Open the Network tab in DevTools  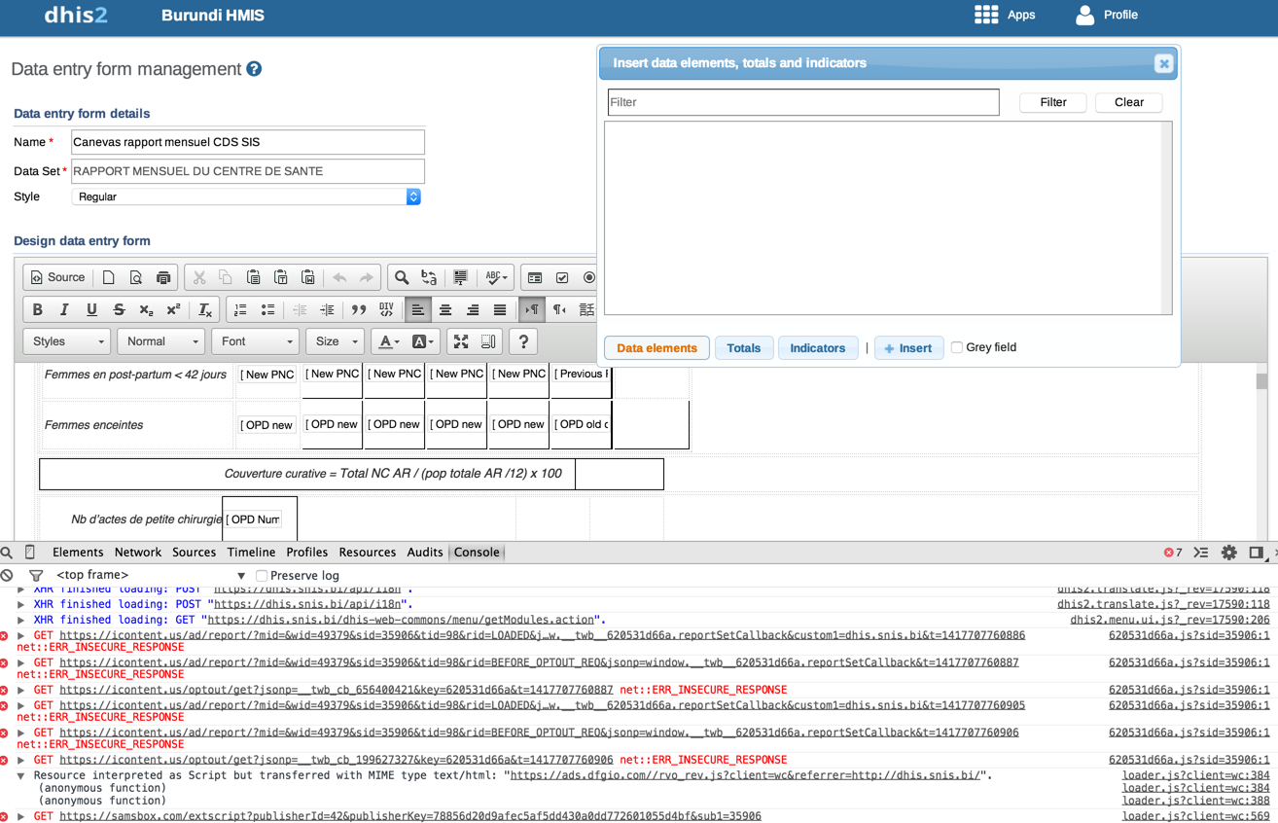137,553
